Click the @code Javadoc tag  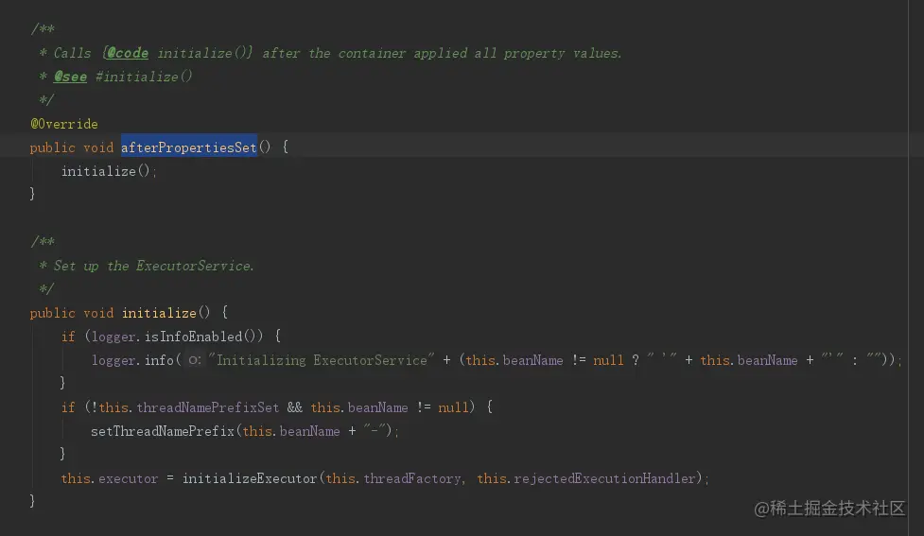coord(128,53)
